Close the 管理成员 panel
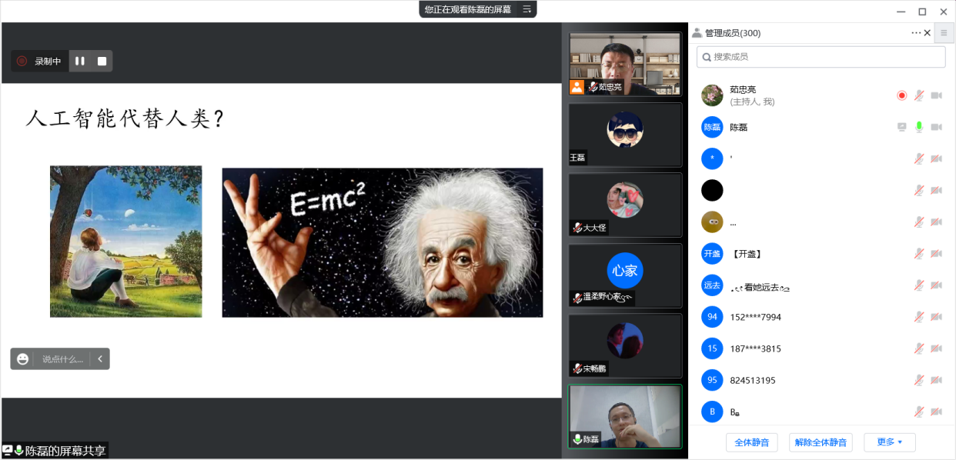Viewport: 956px width, 460px height. tap(928, 33)
